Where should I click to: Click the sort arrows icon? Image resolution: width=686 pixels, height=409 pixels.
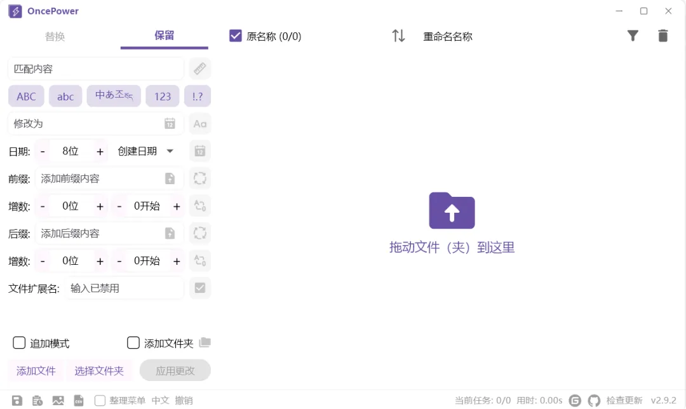pyautogui.click(x=398, y=36)
